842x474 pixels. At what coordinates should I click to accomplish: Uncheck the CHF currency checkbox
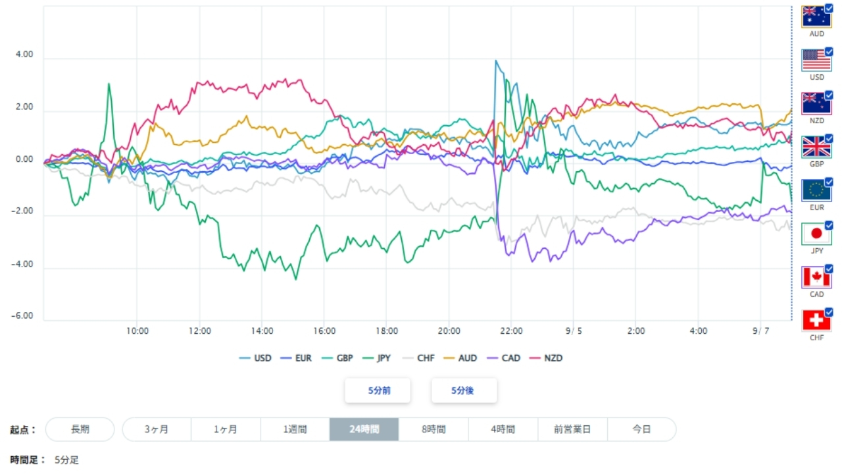click(828, 313)
